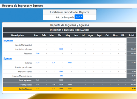Click the -10.65 Saldos Finales May cell

pyautogui.click(x=70, y=89)
